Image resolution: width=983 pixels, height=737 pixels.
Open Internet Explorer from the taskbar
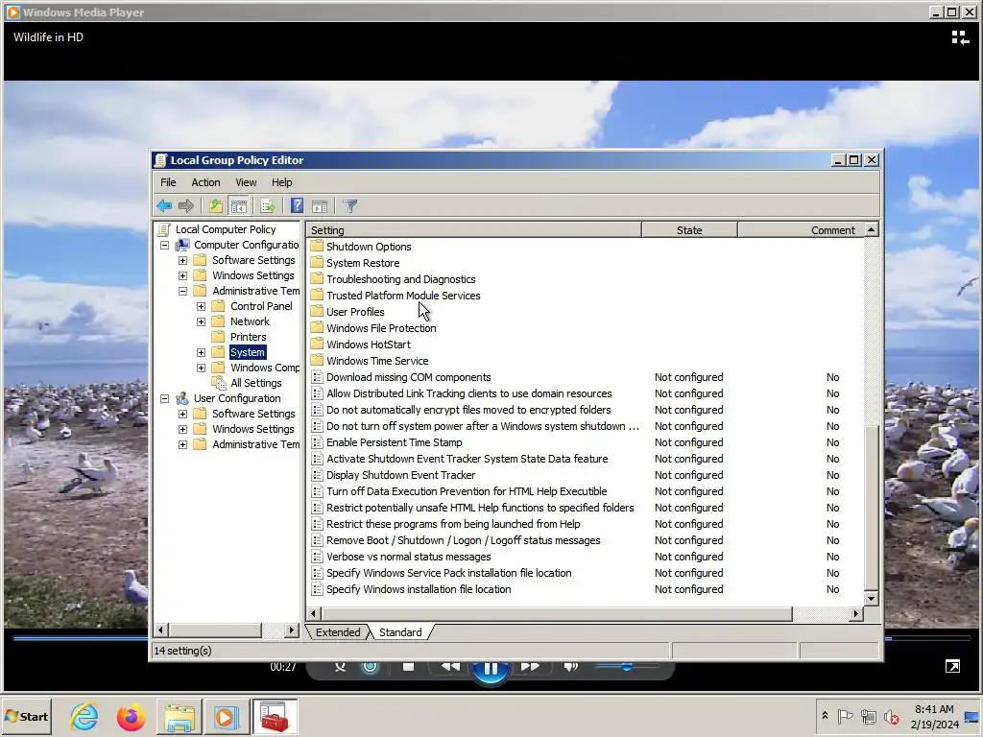point(84,716)
